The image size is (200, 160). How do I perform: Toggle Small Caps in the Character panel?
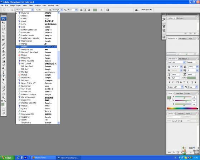point(181,82)
